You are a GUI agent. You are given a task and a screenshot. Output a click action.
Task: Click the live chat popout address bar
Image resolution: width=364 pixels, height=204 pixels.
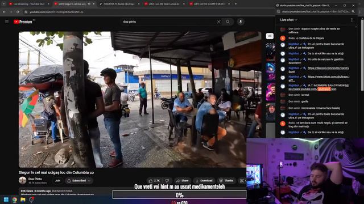(316, 11)
